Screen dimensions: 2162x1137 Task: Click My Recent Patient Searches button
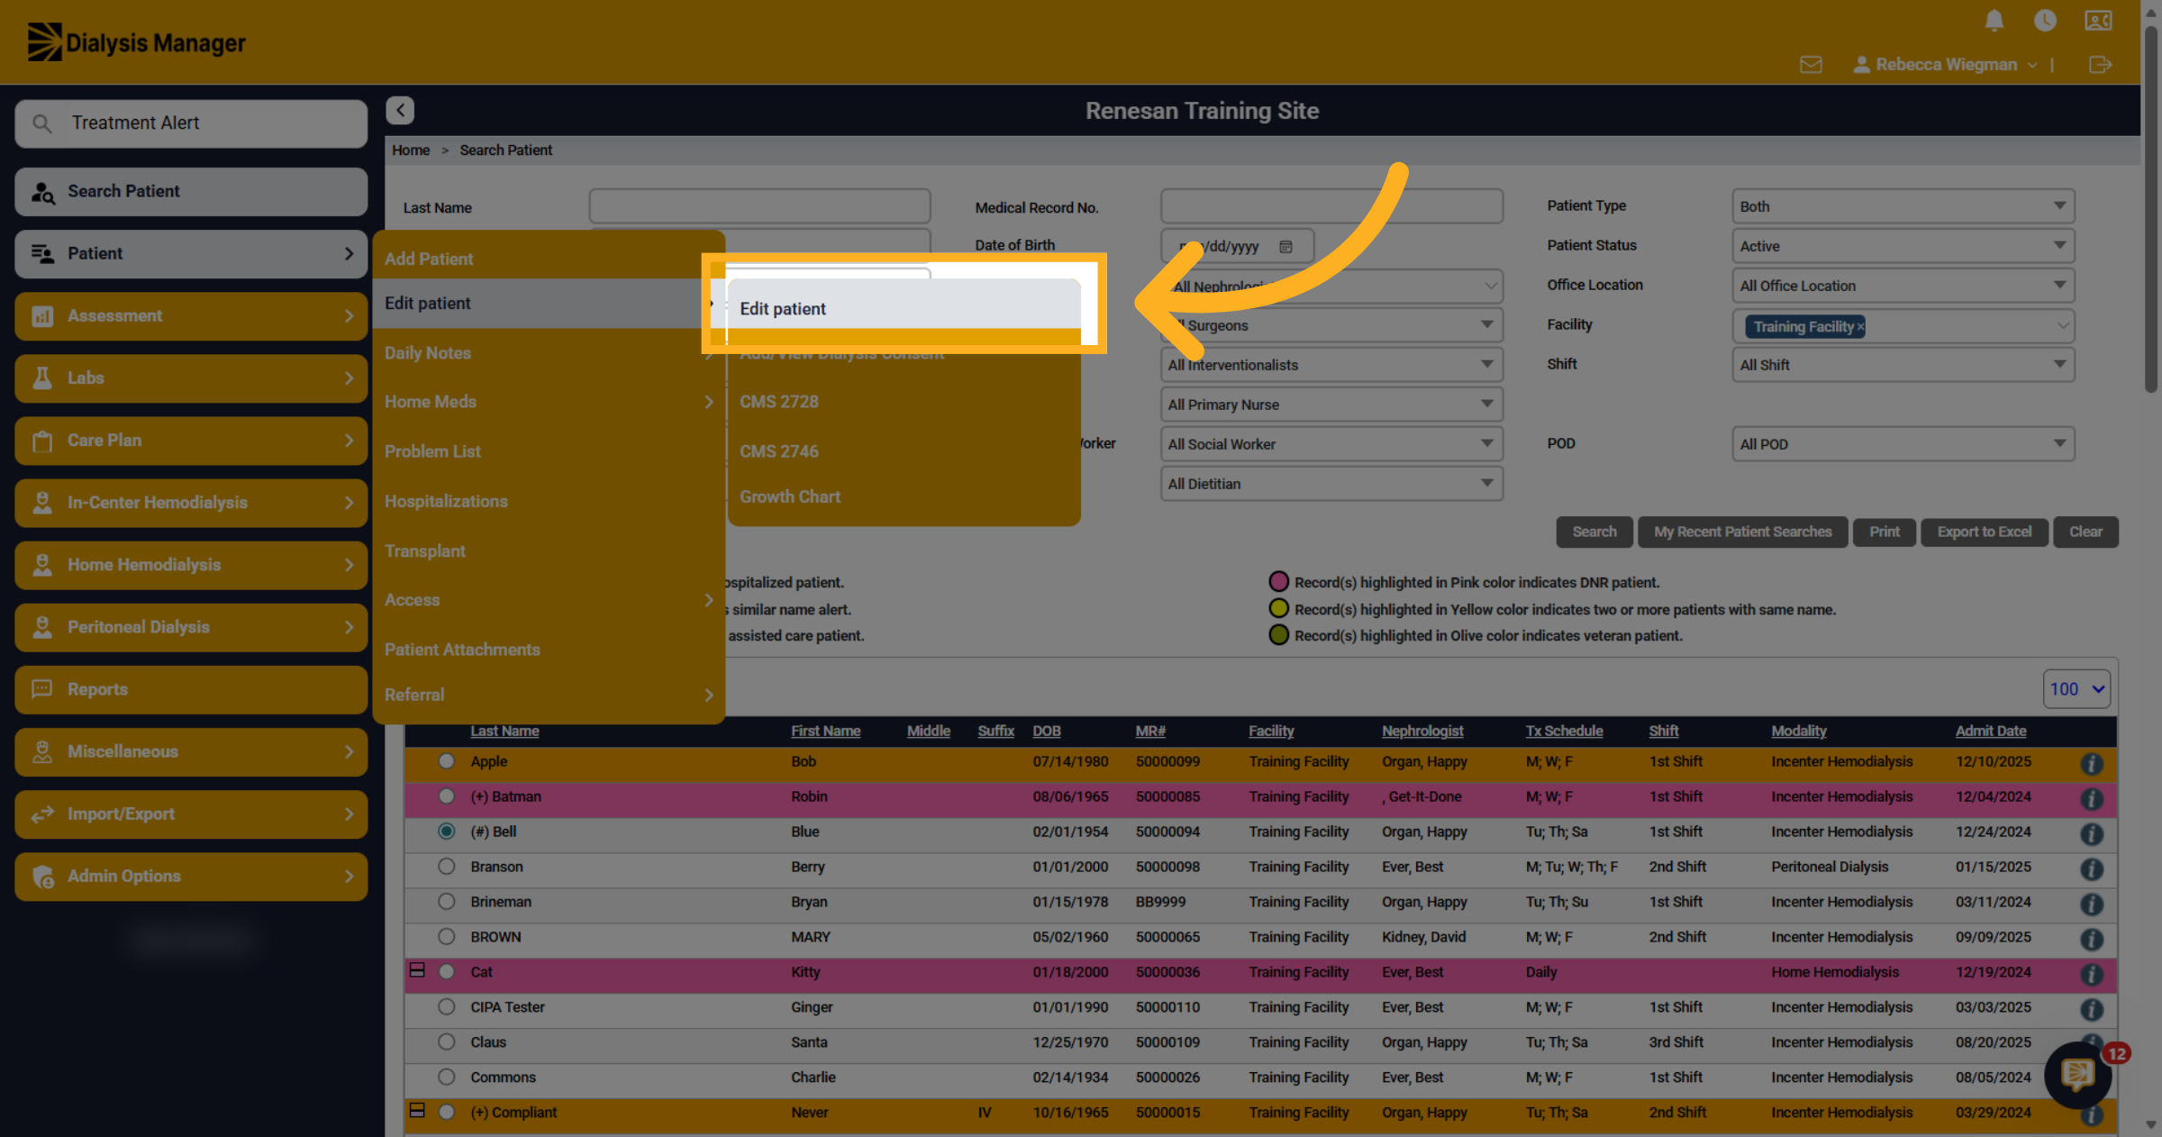[1742, 532]
